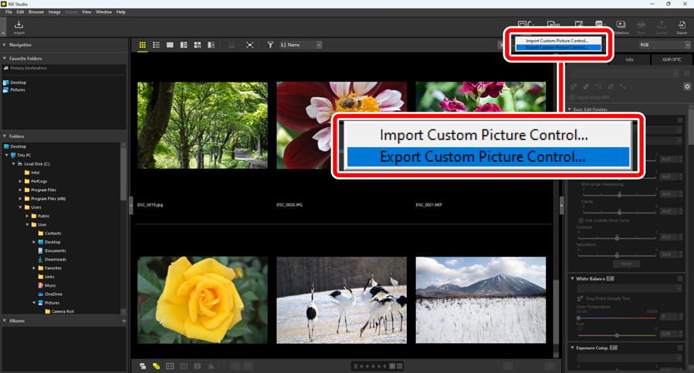Image resolution: width=694 pixels, height=373 pixels.
Task: Adjust the Saturation slider handle
Action: [x=617, y=254]
